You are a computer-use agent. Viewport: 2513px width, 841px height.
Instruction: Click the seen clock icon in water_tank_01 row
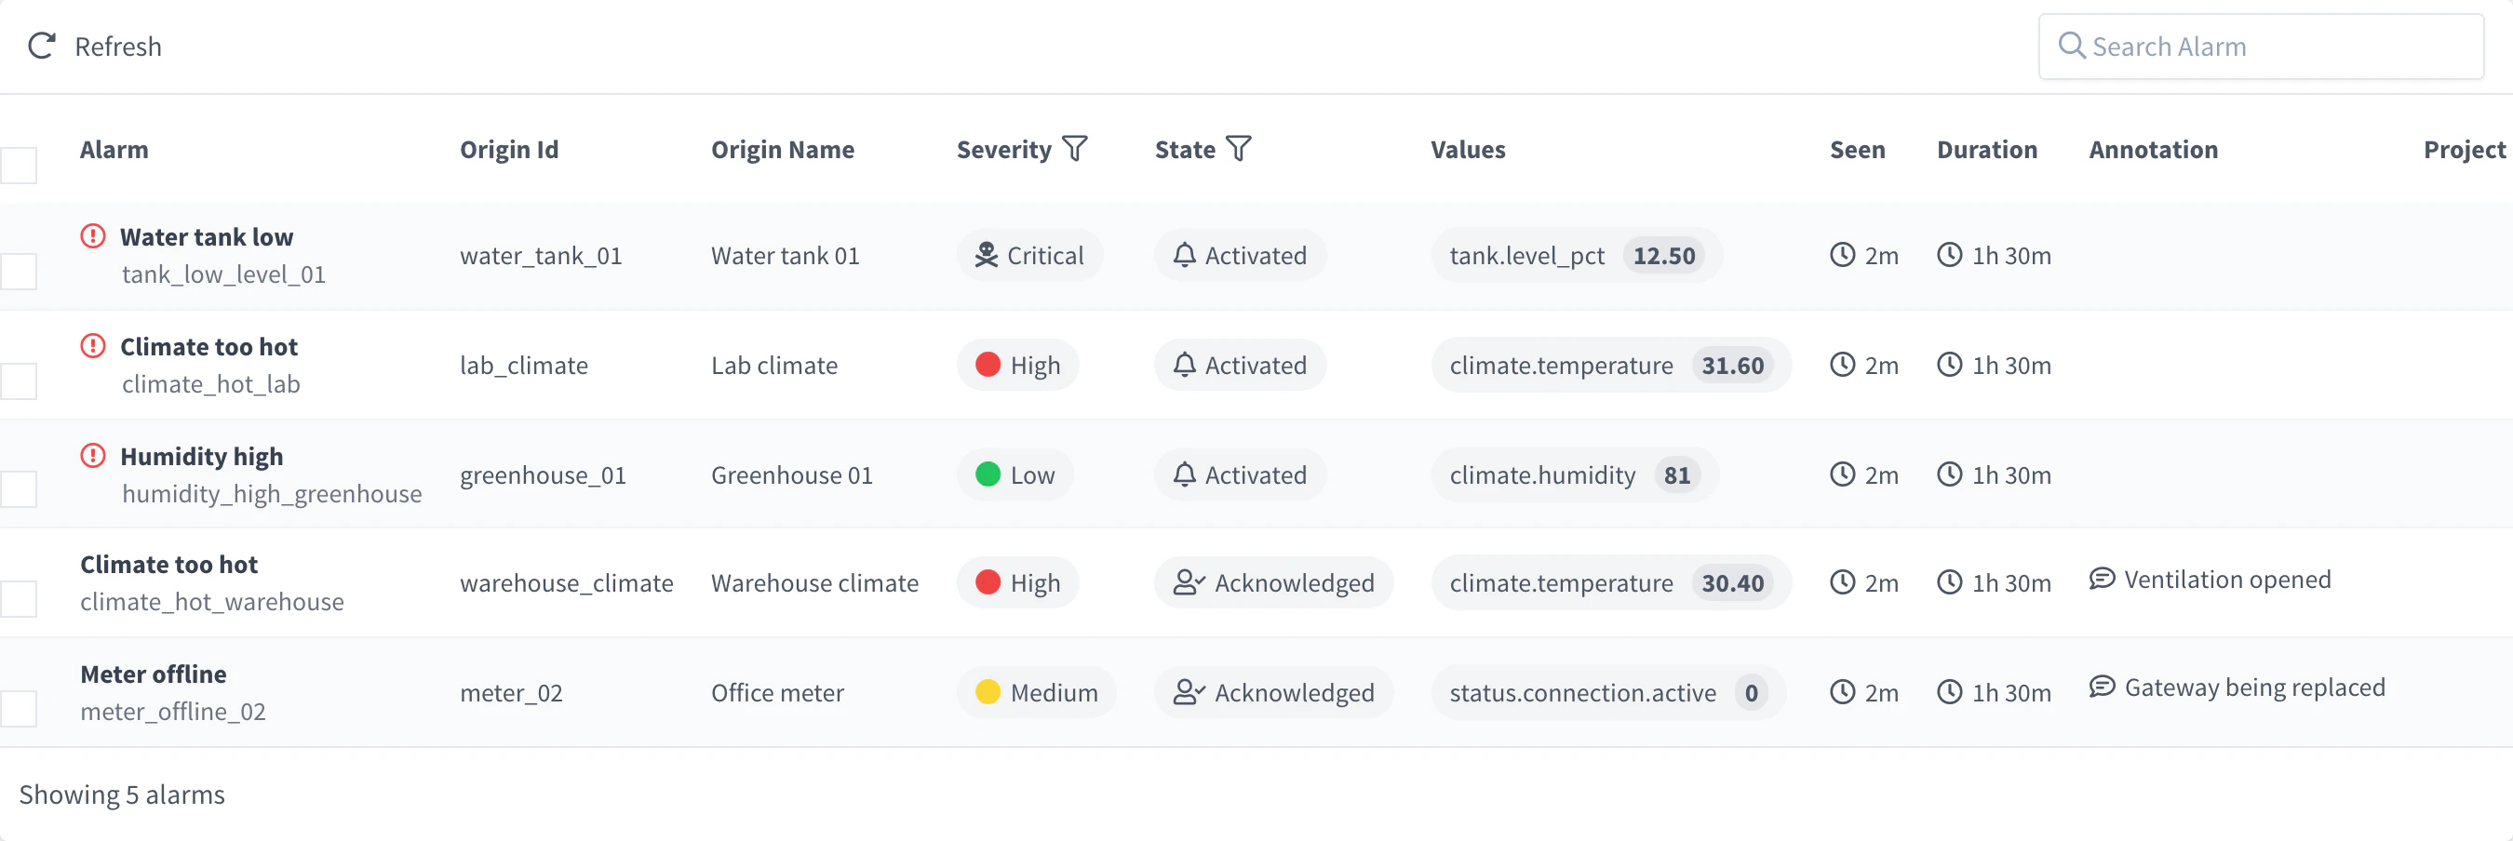pos(1842,255)
